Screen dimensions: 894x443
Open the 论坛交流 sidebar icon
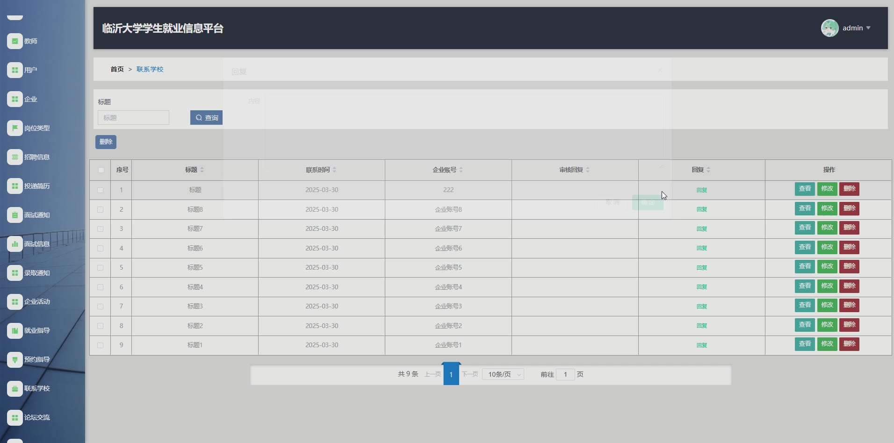15,417
